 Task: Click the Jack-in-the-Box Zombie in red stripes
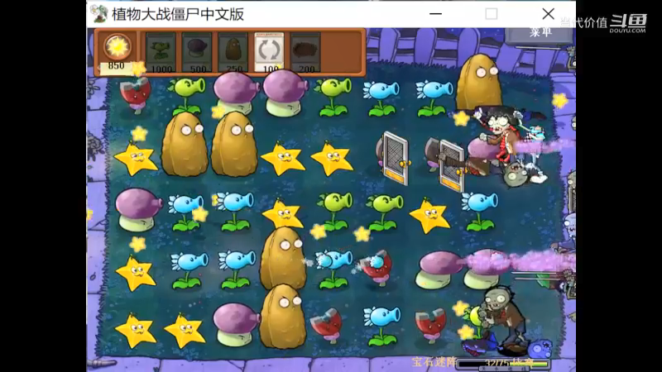(501, 135)
